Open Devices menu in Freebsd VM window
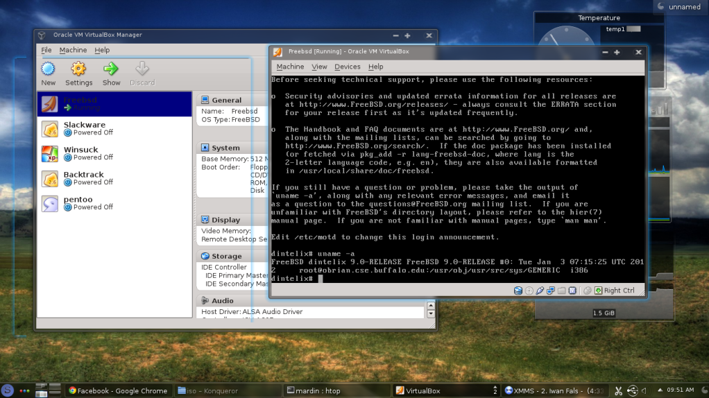Image resolution: width=709 pixels, height=398 pixels. [348, 67]
